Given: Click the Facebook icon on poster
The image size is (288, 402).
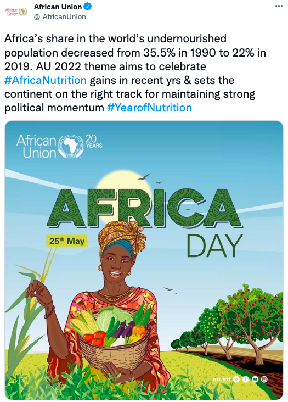Looking at the screenshot, I should (246, 379).
